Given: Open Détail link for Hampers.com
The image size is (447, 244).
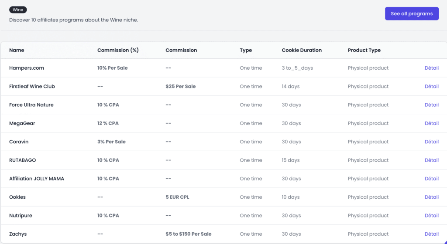Looking at the screenshot, I should pos(432,68).
